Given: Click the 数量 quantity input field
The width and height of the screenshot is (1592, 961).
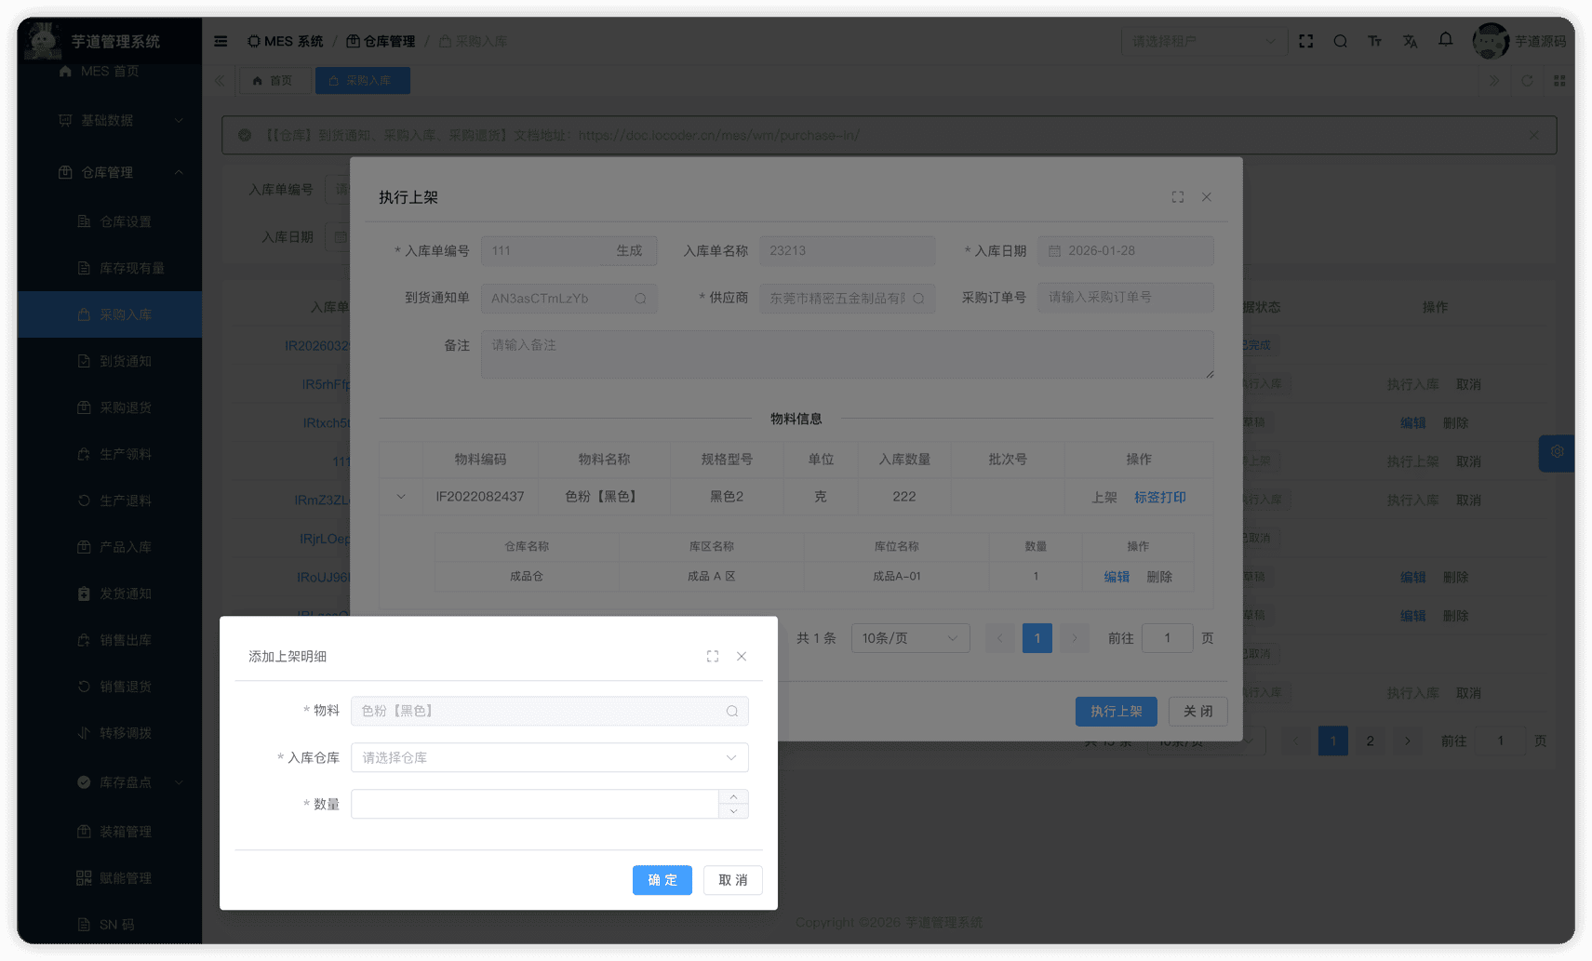Looking at the screenshot, I should point(534,805).
